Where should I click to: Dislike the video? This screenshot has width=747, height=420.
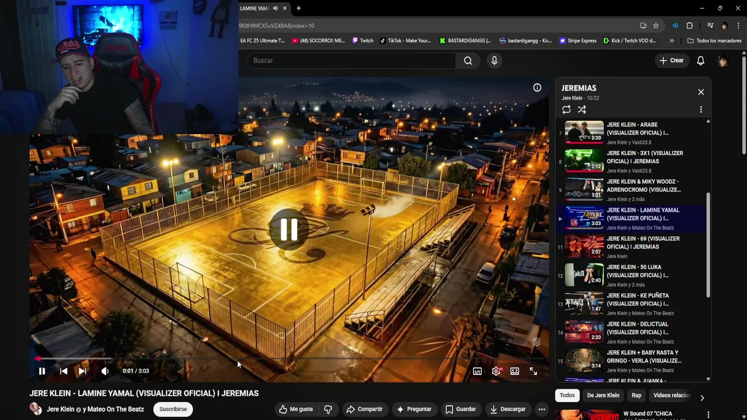(328, 409)
